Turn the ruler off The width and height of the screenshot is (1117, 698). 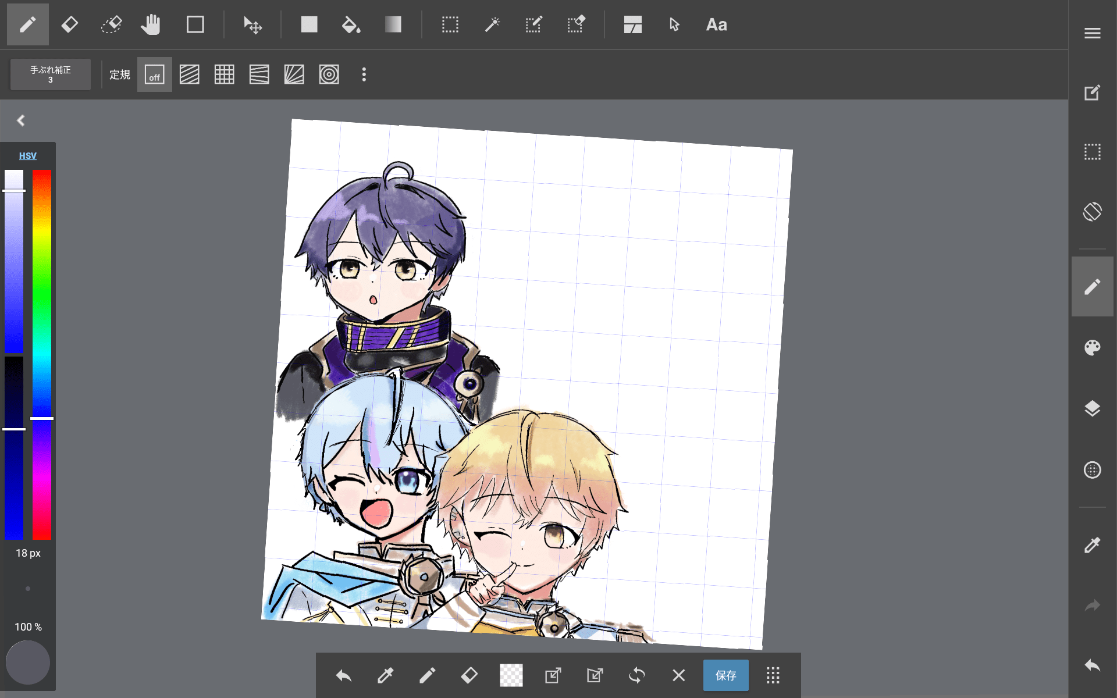(x=154, y=74)
